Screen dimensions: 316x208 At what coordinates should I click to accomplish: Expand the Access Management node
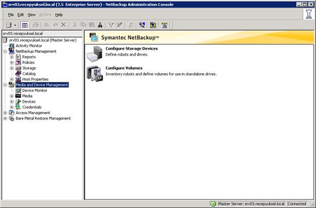coord(5,112)
